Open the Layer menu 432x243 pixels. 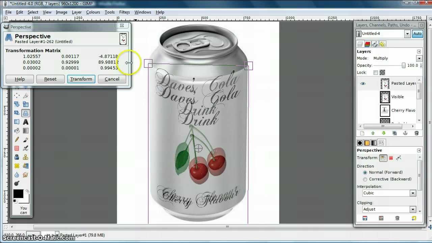click(77, 12)
